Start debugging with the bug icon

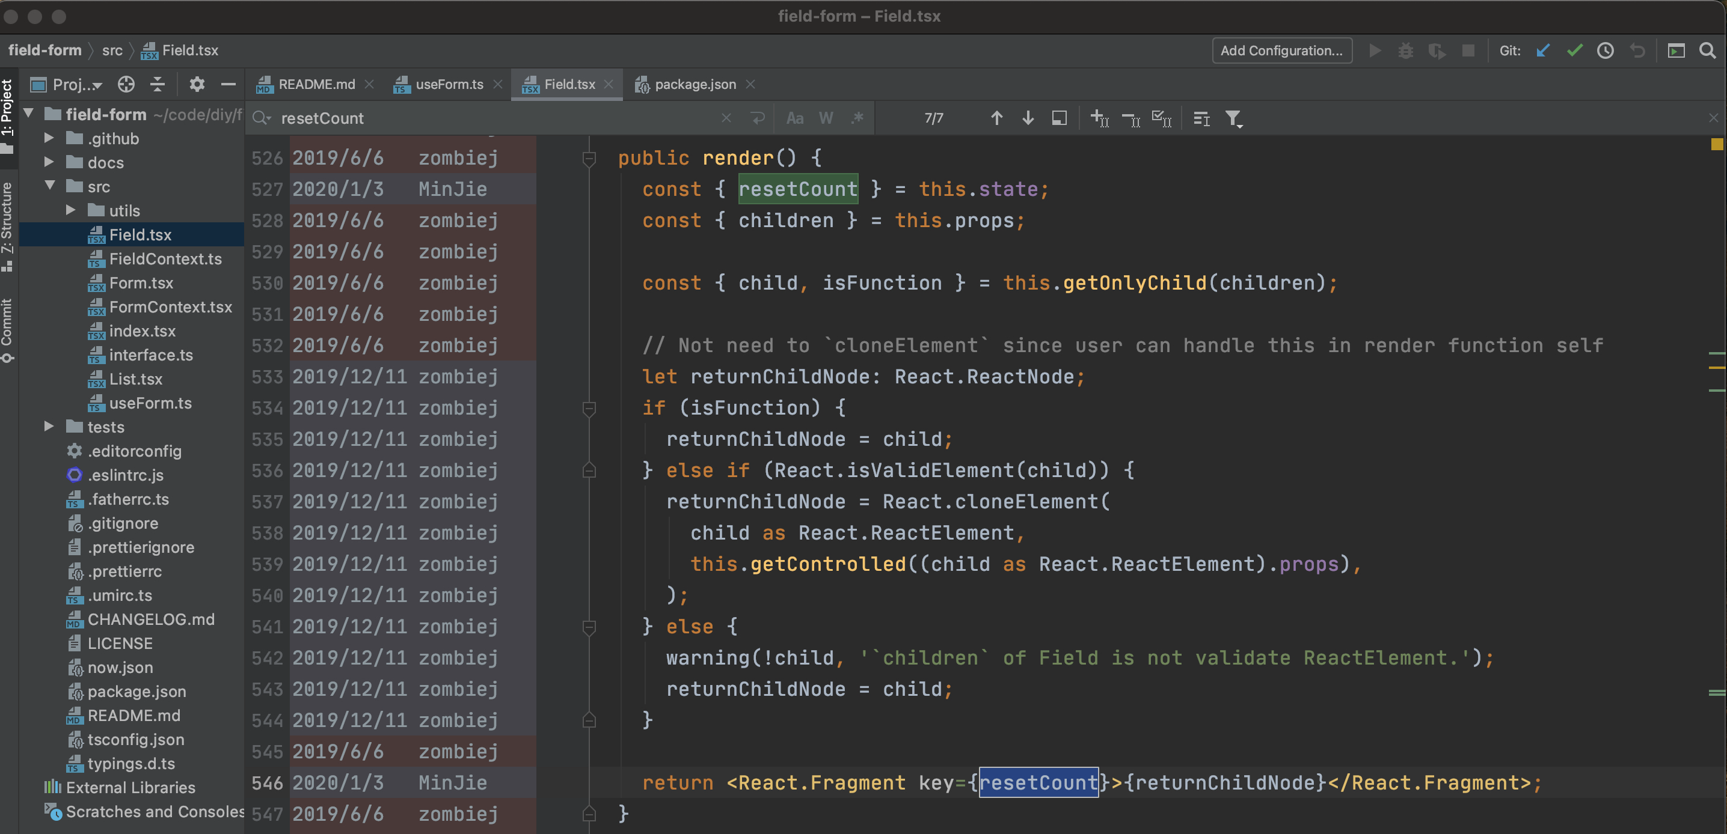click(x=1406, y=50)
